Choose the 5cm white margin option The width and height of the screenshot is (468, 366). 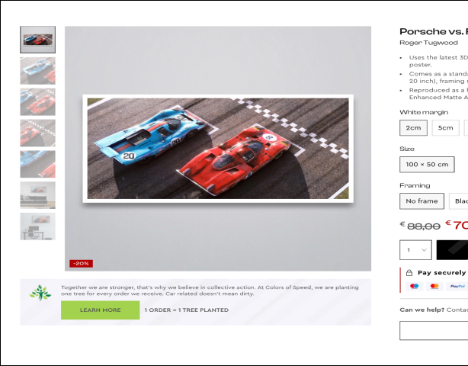[x=445, y=127]
